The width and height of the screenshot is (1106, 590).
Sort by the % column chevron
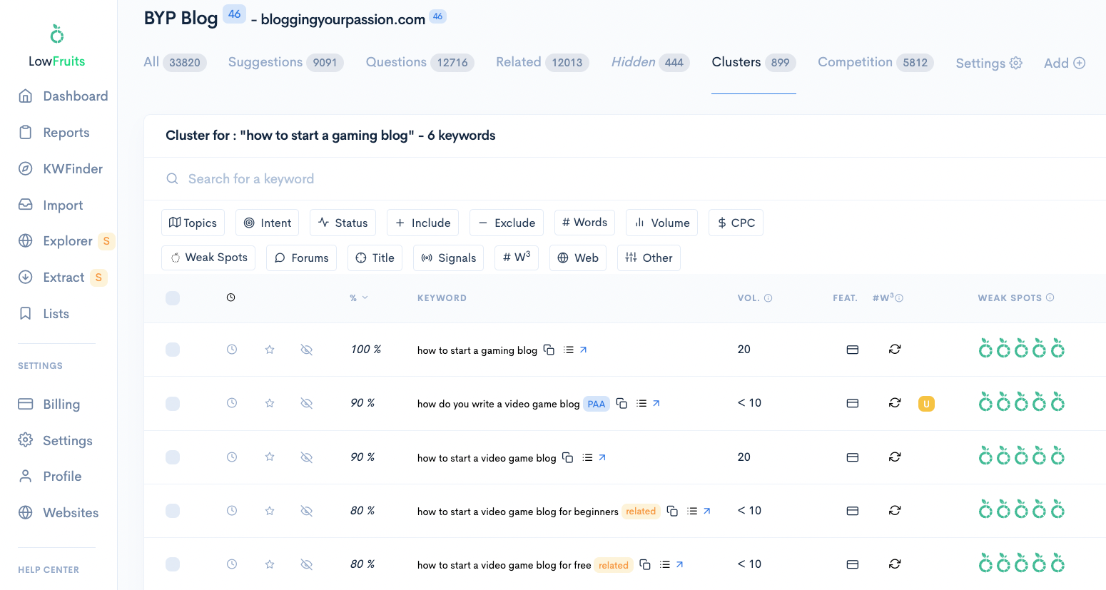tap(365, 297)
